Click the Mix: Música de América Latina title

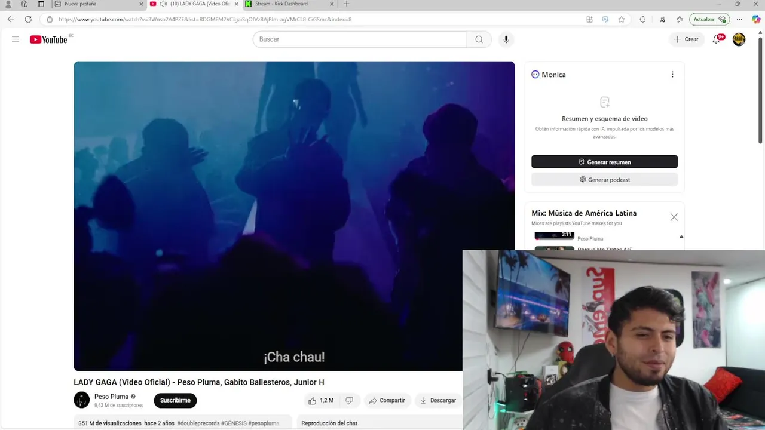click(584, 213)
